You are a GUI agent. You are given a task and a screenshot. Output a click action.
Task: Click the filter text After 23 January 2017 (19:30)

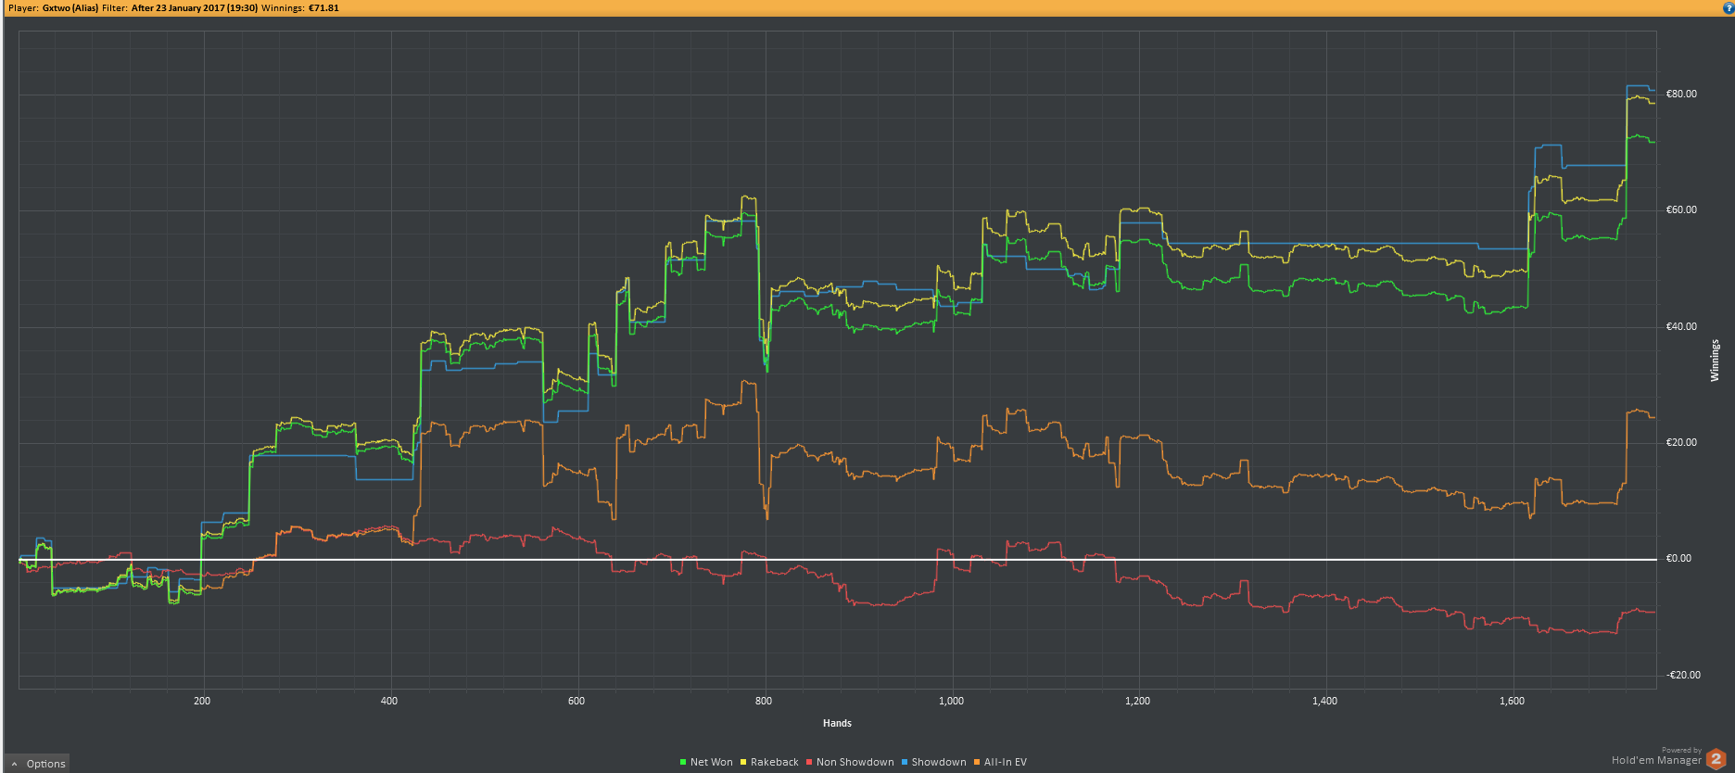[195, 8]
